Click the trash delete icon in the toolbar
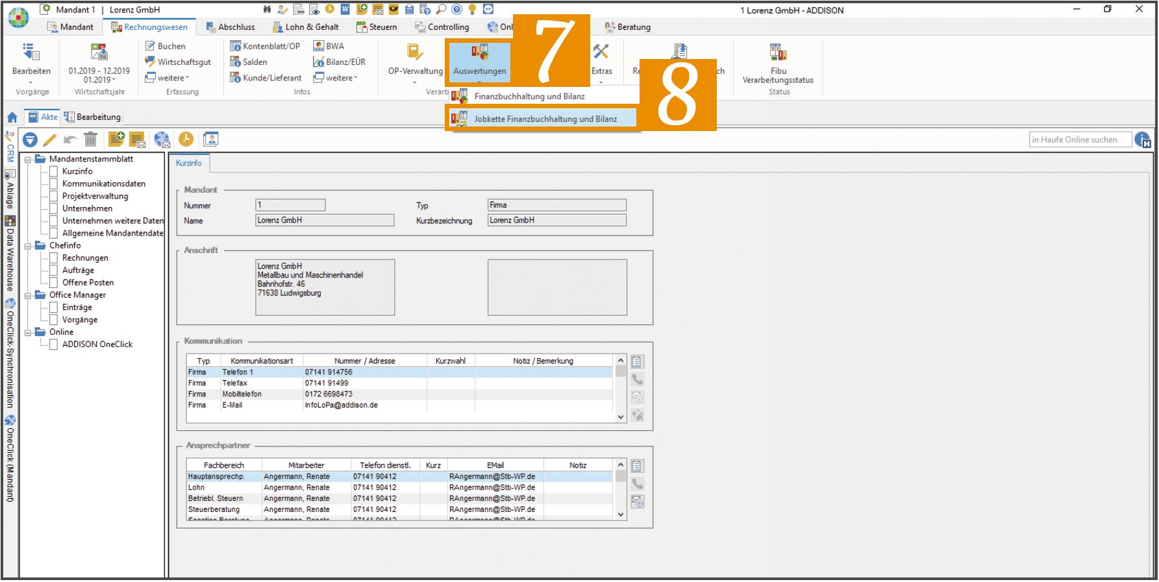 point(90,139)
